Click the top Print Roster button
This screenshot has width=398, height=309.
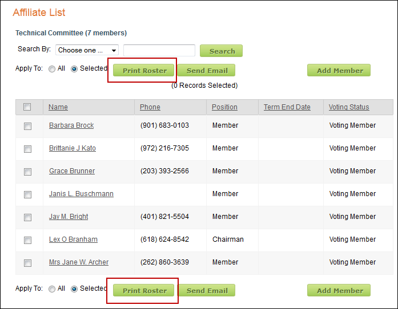[x=144, y=71]
